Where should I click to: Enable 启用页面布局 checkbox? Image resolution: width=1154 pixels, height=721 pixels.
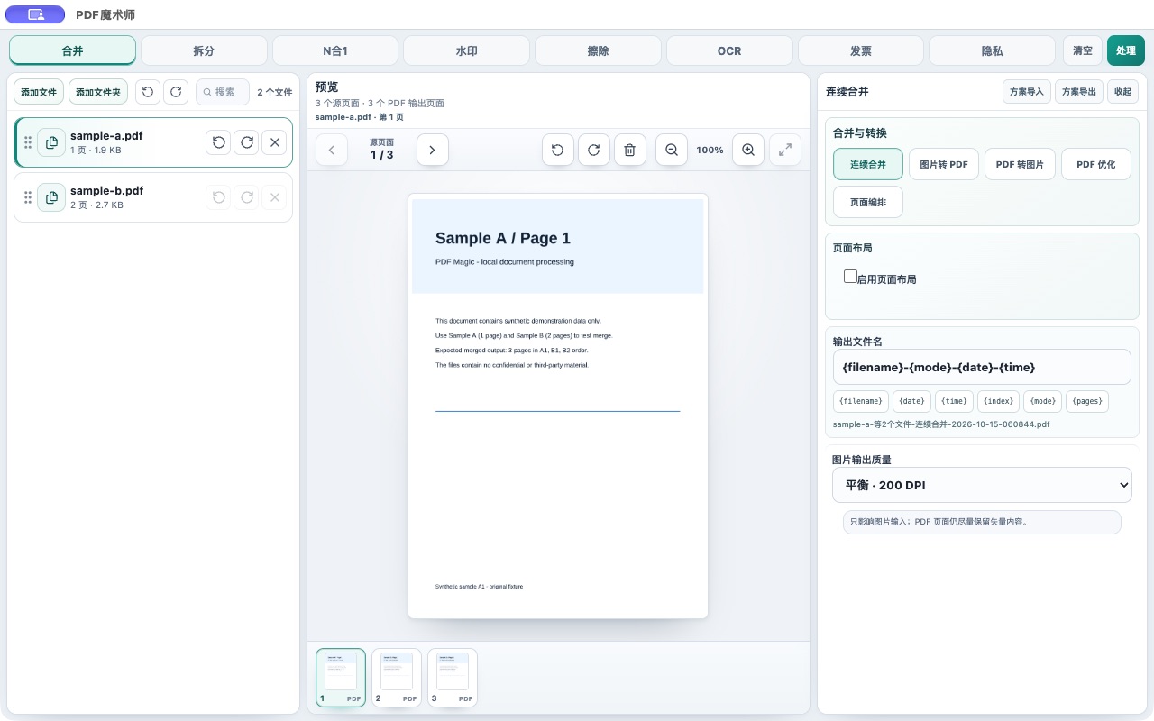click(850, 277)
